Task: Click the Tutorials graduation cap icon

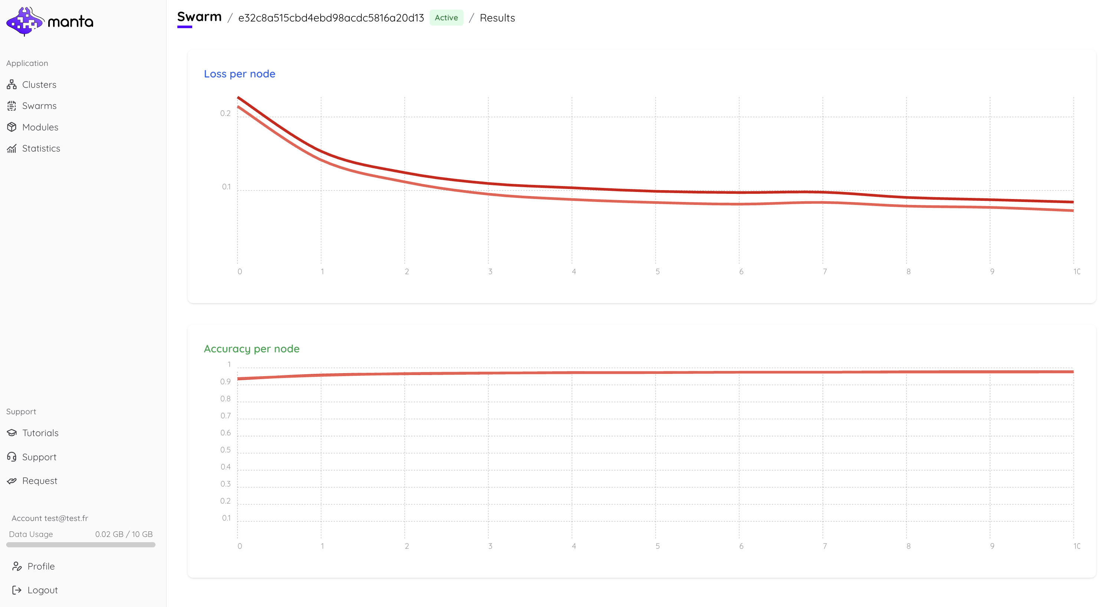Action: click(x=12, y=432)
